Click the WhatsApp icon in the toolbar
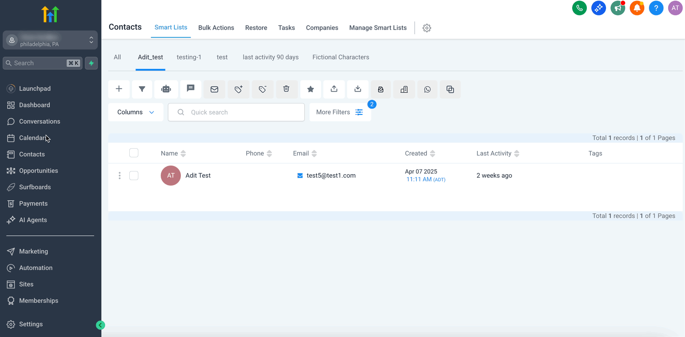Image resolution: width=685 pixels, height=337 pixels. click(x=427, y=89)
